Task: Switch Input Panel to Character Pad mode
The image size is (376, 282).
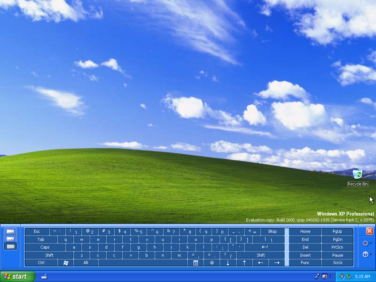Action: (10, 239)
